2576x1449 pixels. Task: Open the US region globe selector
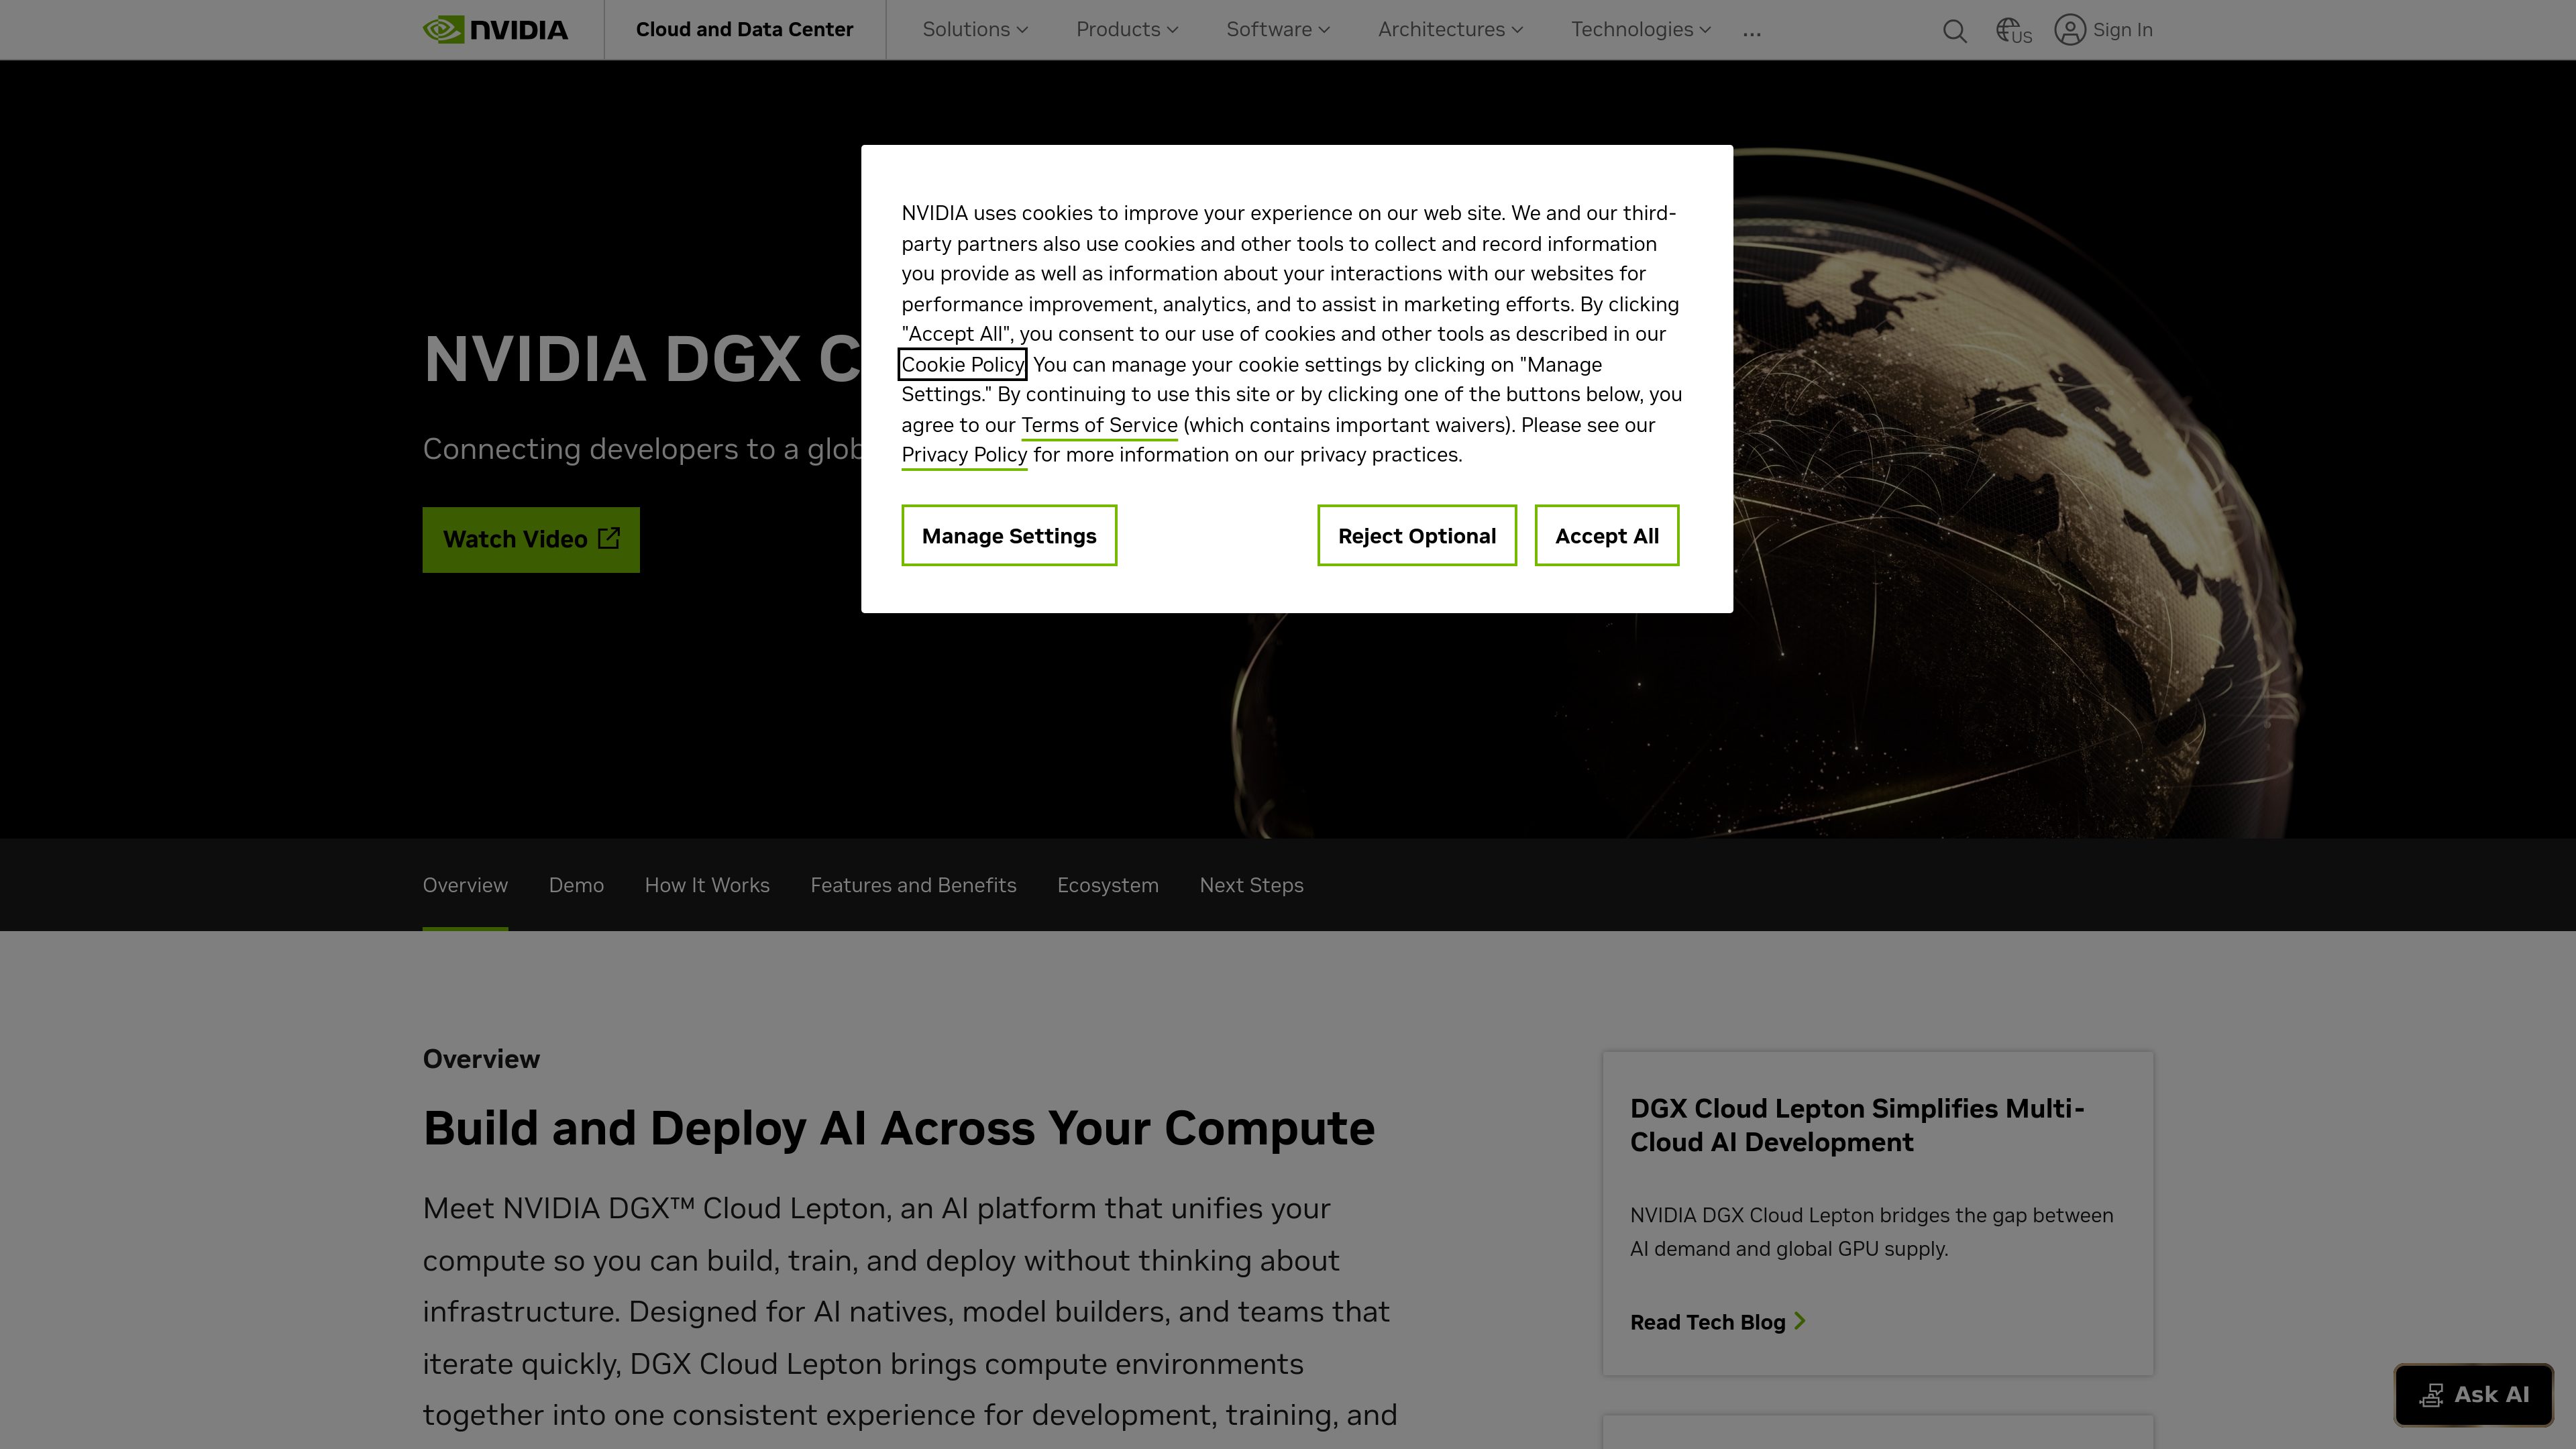(2013, 31)
